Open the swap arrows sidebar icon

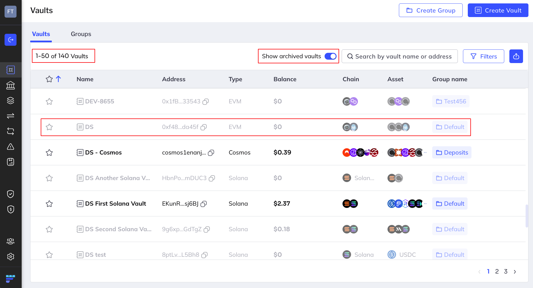tap(11, 116)
